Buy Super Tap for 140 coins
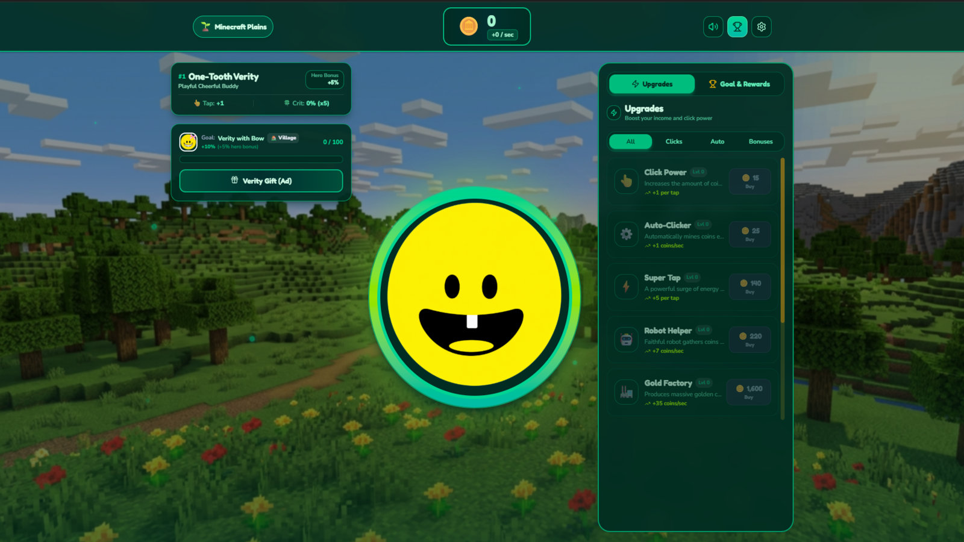 coord(750,287)
